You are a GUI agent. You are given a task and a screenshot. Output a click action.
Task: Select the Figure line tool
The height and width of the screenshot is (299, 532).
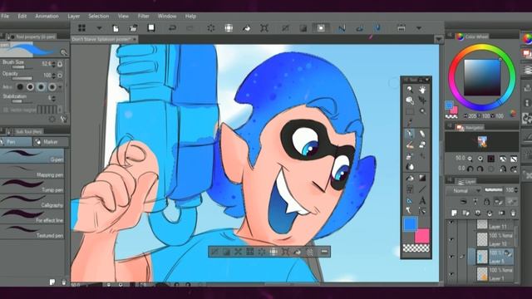(x=422, y=189)
